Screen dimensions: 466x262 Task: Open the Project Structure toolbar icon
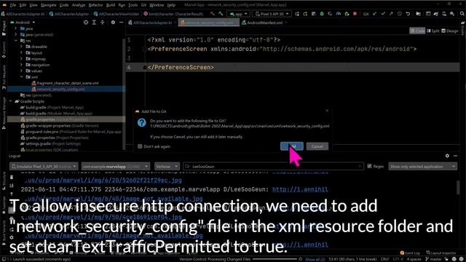pos(418,14)
